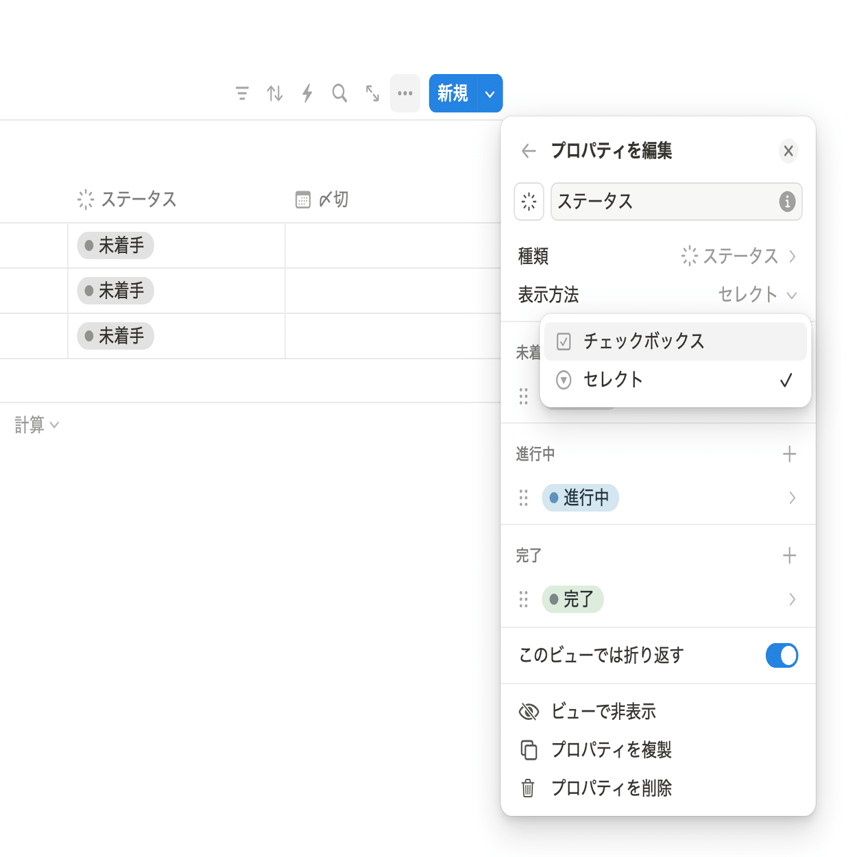Click プロパティを削除 to delete
Viewport: 857px width, 857px height.
pos(658,788)
